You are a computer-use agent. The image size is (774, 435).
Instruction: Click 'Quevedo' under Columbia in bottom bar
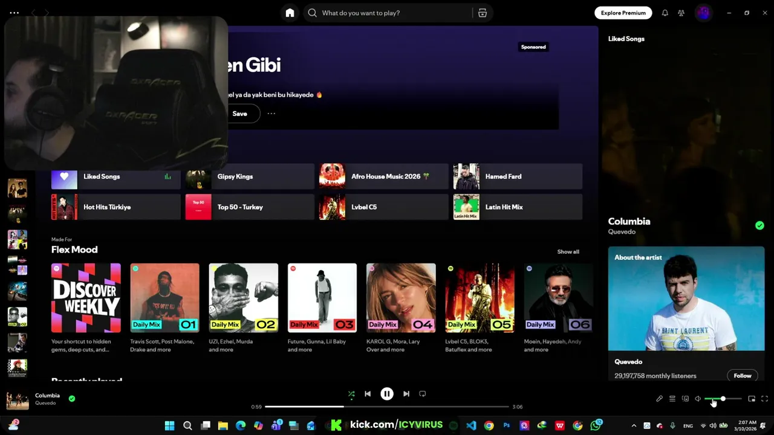(x=45, y=403)
